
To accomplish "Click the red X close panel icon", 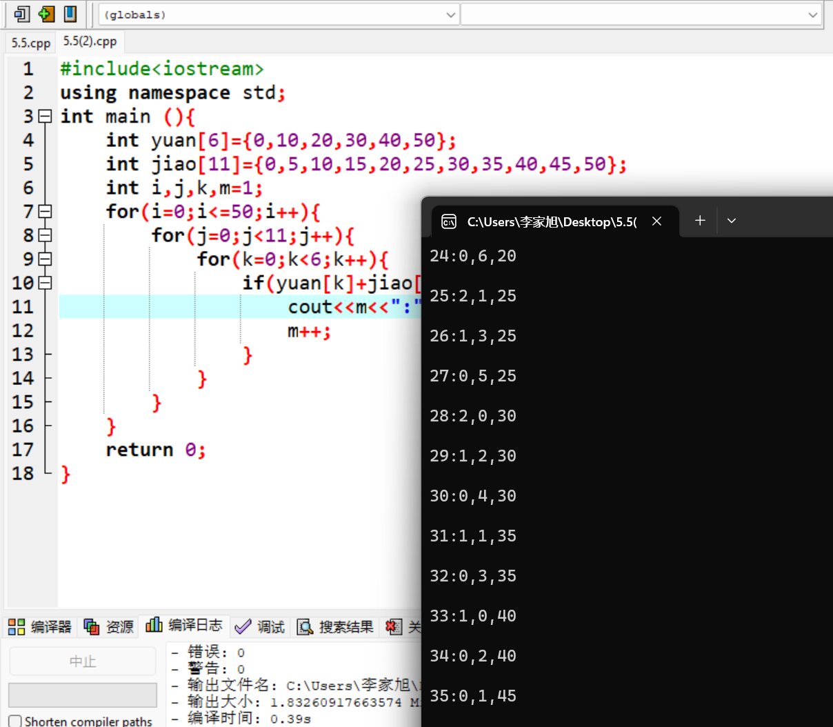I will point(394,626).
